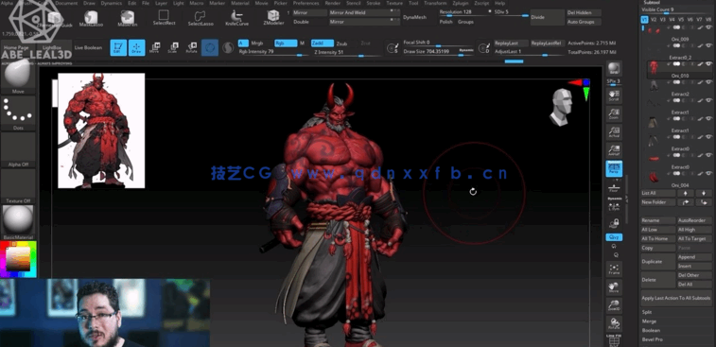Open the Transform menu
This screenshot has width=716, height=347.
(x=435, y=3)
